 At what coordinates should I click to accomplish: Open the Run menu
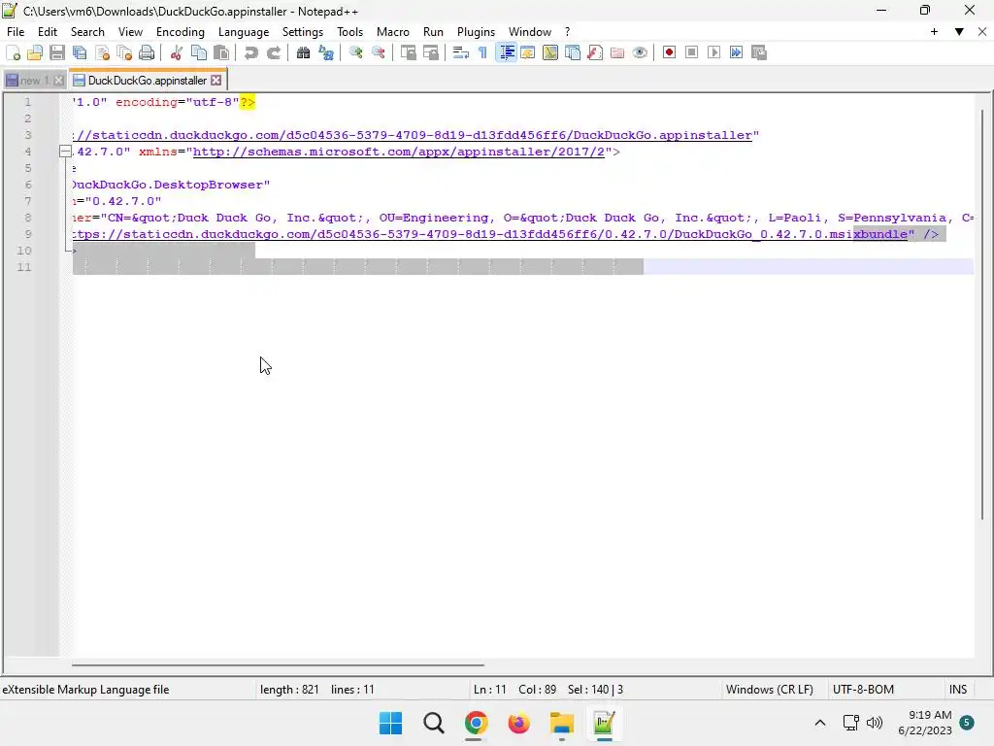[x=433, y=32]
